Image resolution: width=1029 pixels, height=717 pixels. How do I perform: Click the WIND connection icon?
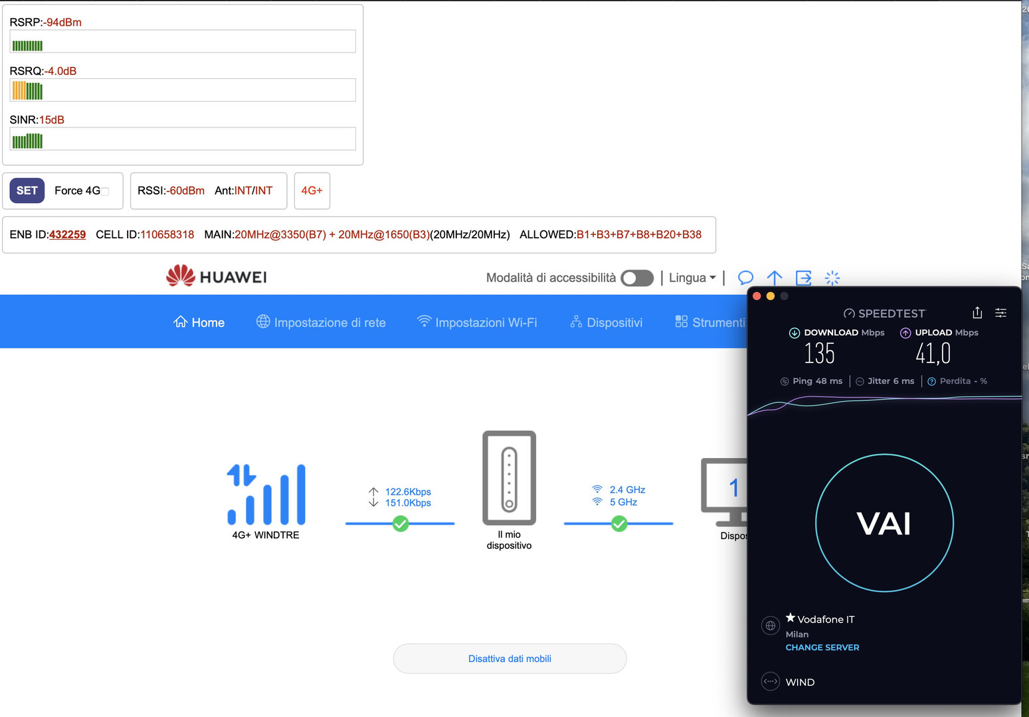770,681
